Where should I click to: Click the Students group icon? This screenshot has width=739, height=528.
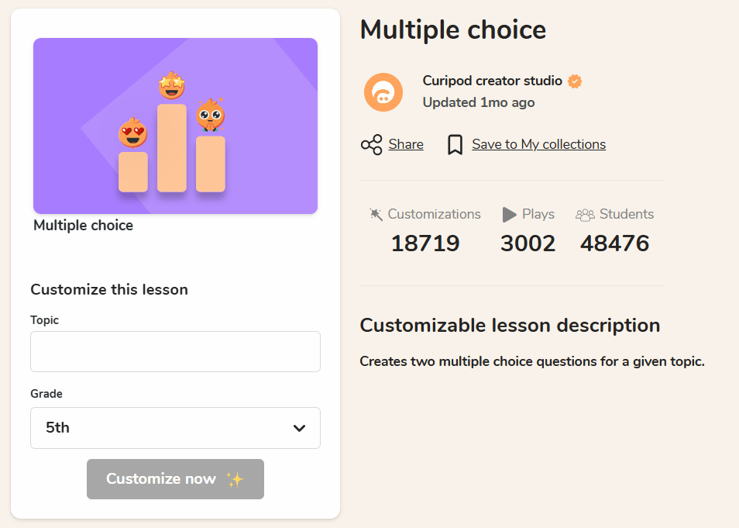click(585, 215)
